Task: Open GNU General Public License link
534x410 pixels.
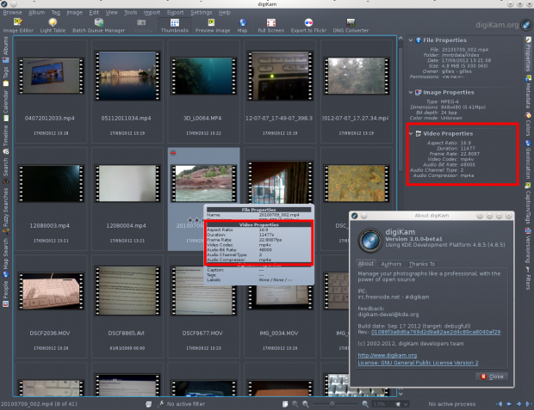Action: click(418, 363)
